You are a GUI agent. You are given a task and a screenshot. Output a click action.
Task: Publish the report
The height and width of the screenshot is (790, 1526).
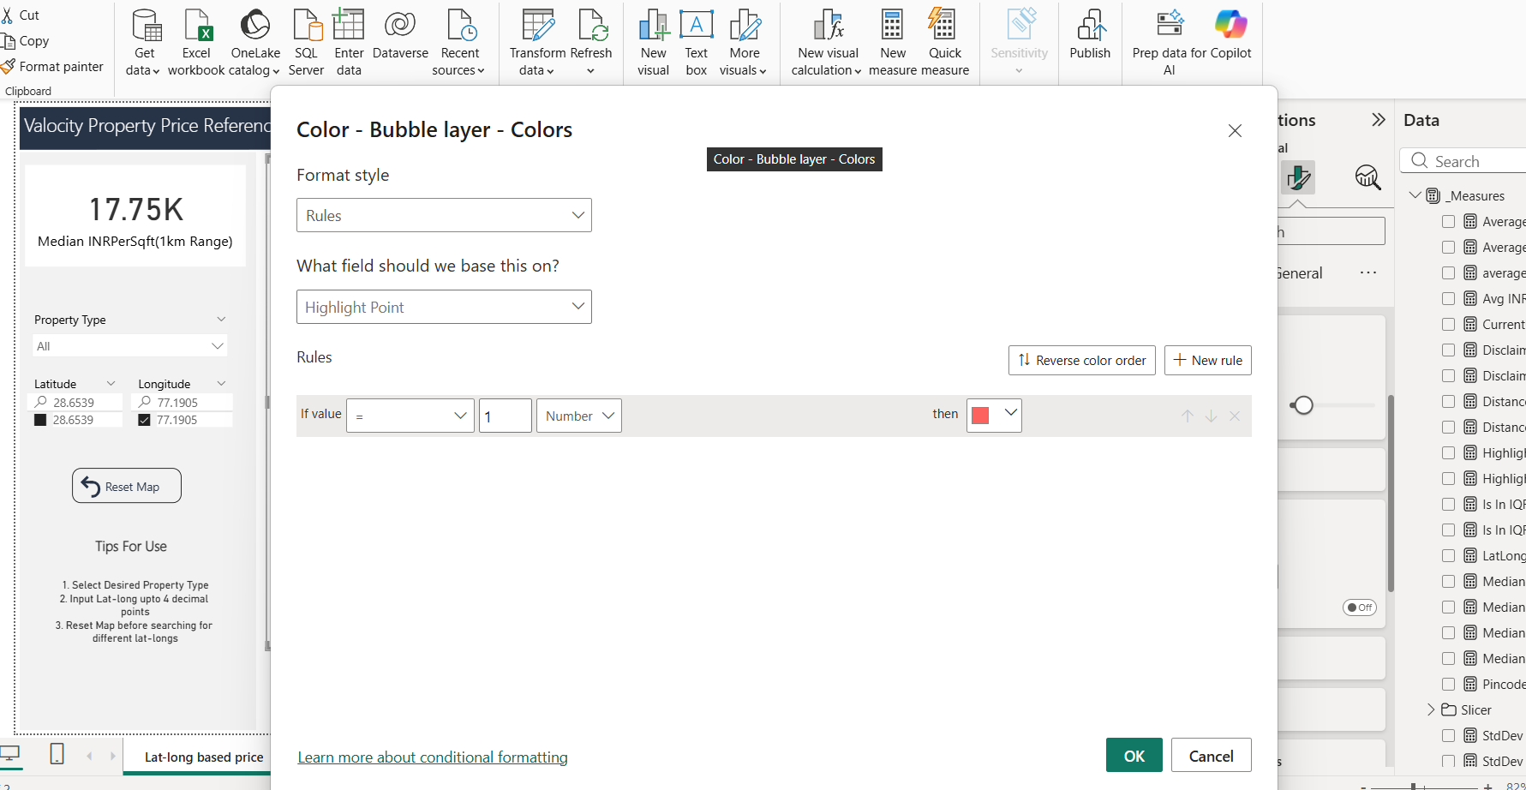tap(1090, 36)
